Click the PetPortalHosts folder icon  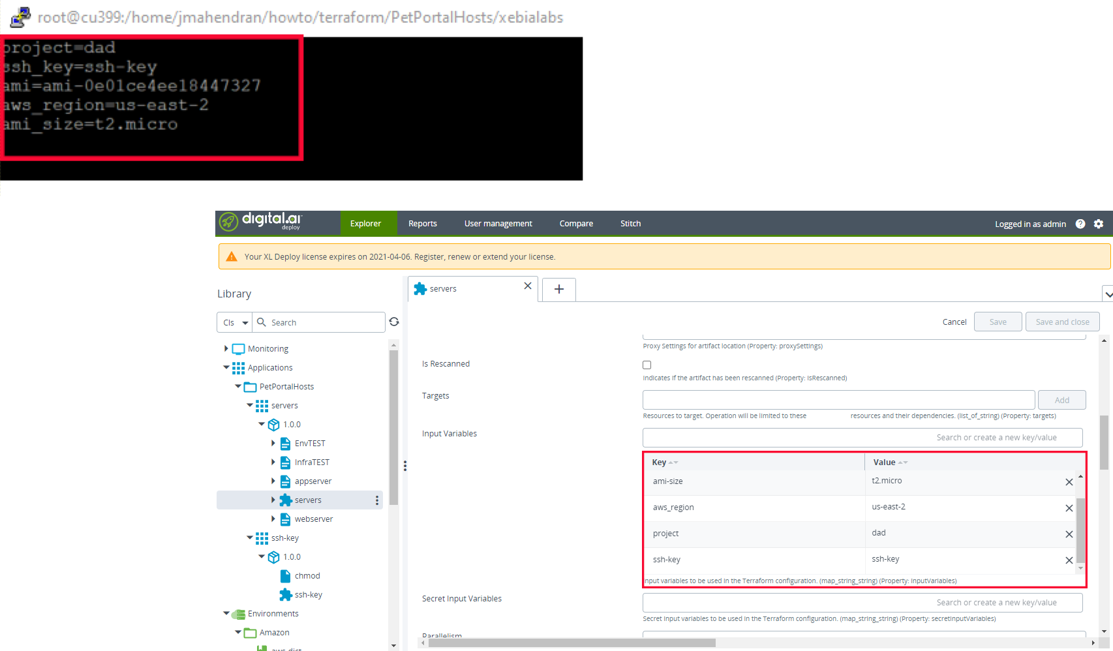(251, 387)
